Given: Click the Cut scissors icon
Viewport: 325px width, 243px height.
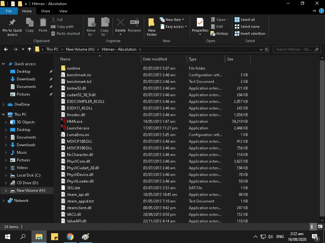Looking at the screenshot, I should point(53,19).
